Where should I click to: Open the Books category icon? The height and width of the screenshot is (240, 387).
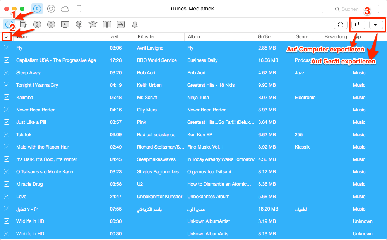point(107,24)
